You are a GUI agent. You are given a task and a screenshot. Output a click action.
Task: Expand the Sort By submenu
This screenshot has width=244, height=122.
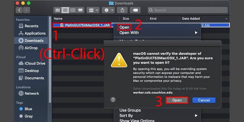pos(157,116)
